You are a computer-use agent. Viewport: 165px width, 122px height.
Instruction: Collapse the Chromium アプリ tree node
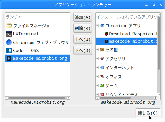click(97, 25)
